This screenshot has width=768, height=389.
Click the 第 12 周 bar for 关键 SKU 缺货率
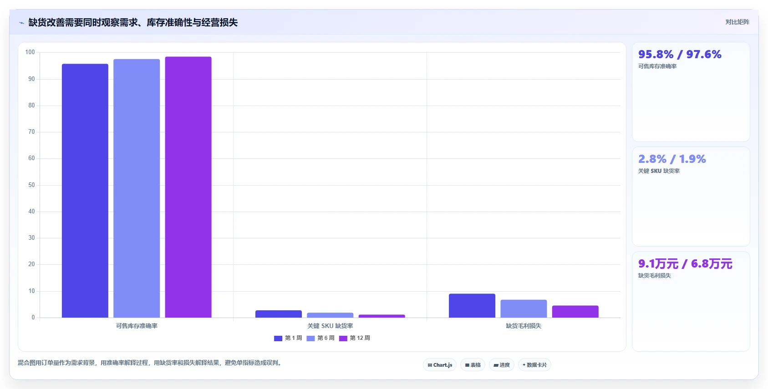381,316
